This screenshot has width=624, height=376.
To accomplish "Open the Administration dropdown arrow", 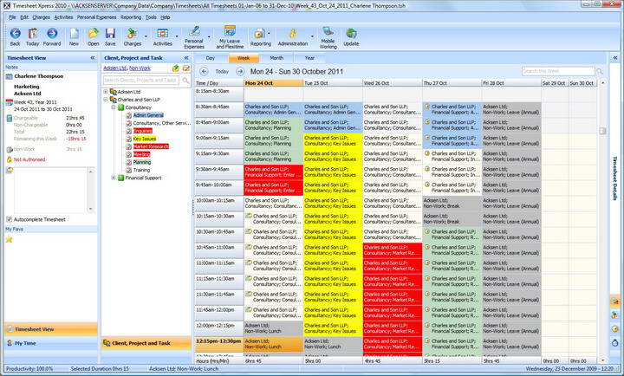I will [312, 37].
